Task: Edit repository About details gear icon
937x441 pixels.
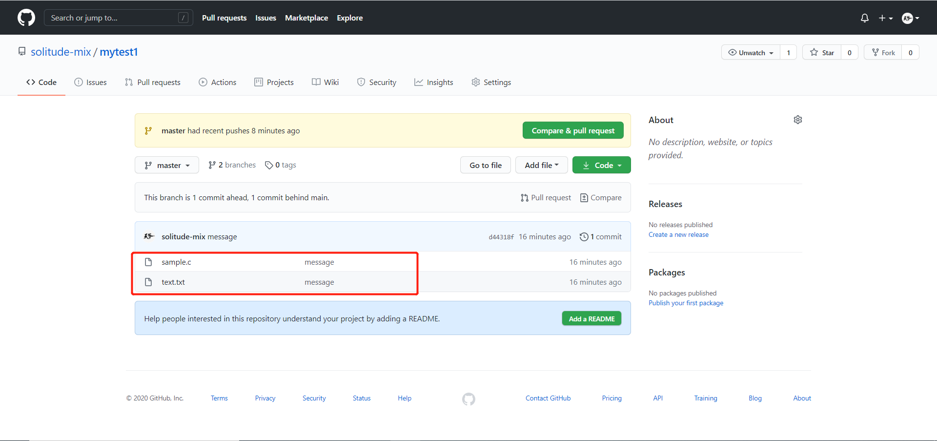Action: (798, 120)
